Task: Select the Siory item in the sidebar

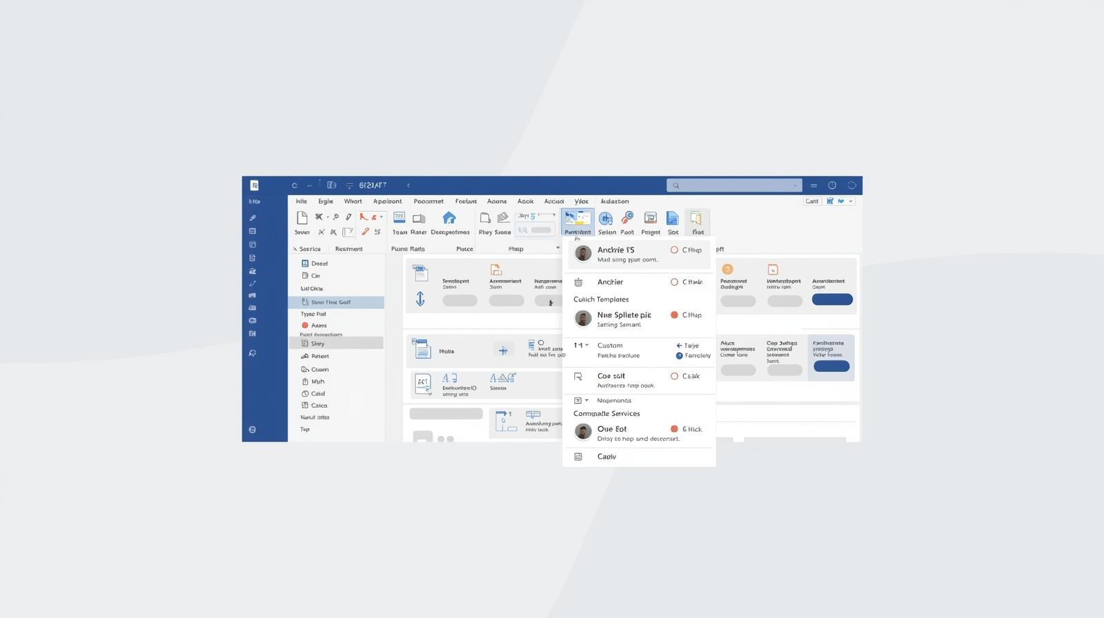Action: coord(317,343)
